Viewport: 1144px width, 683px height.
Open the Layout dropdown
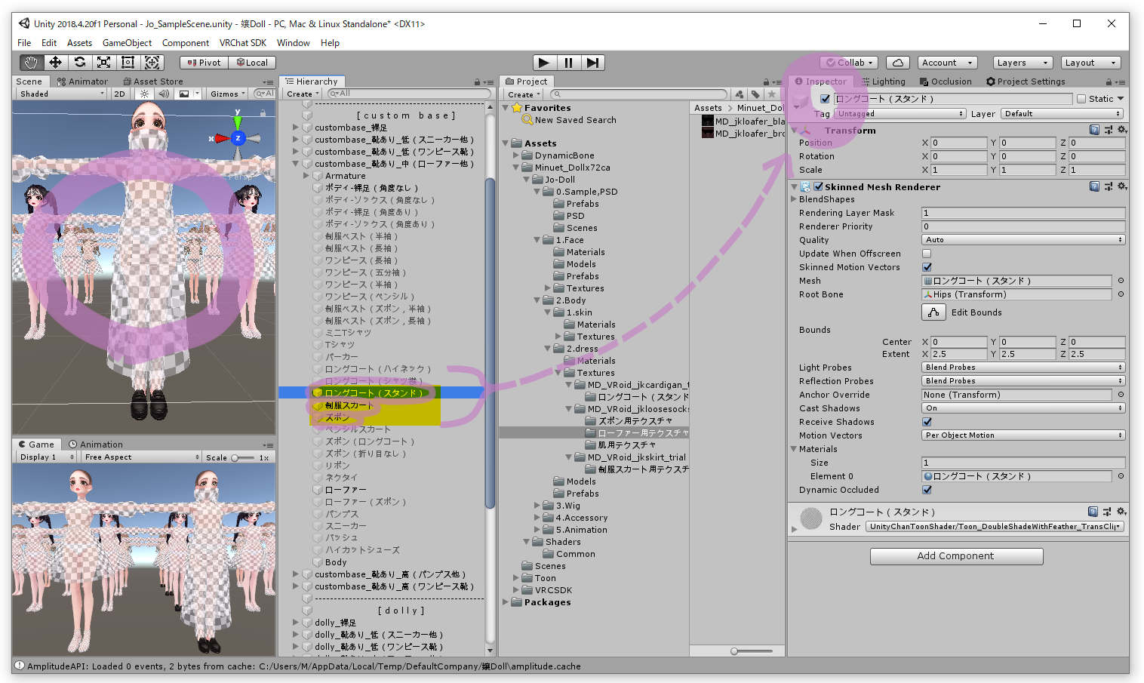coord(1090,63)
